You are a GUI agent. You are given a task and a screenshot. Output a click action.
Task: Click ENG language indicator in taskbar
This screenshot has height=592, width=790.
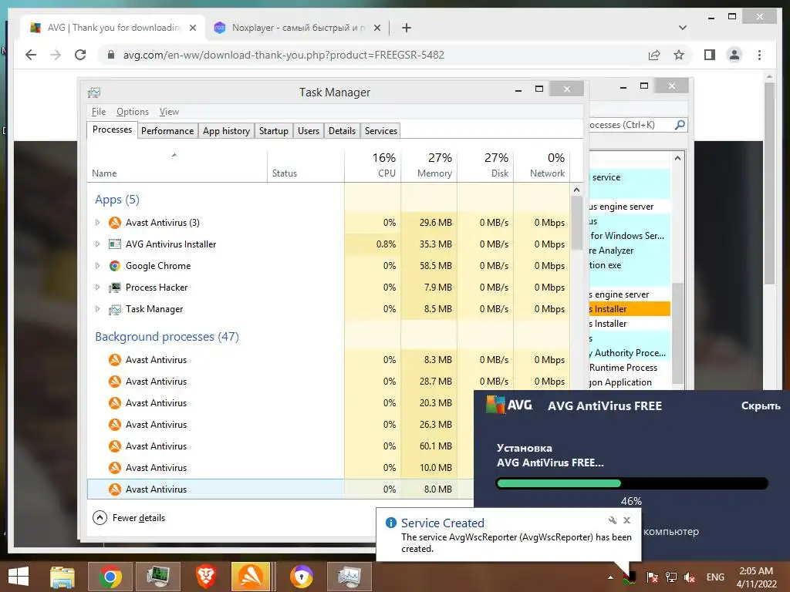tap(715, 577)
